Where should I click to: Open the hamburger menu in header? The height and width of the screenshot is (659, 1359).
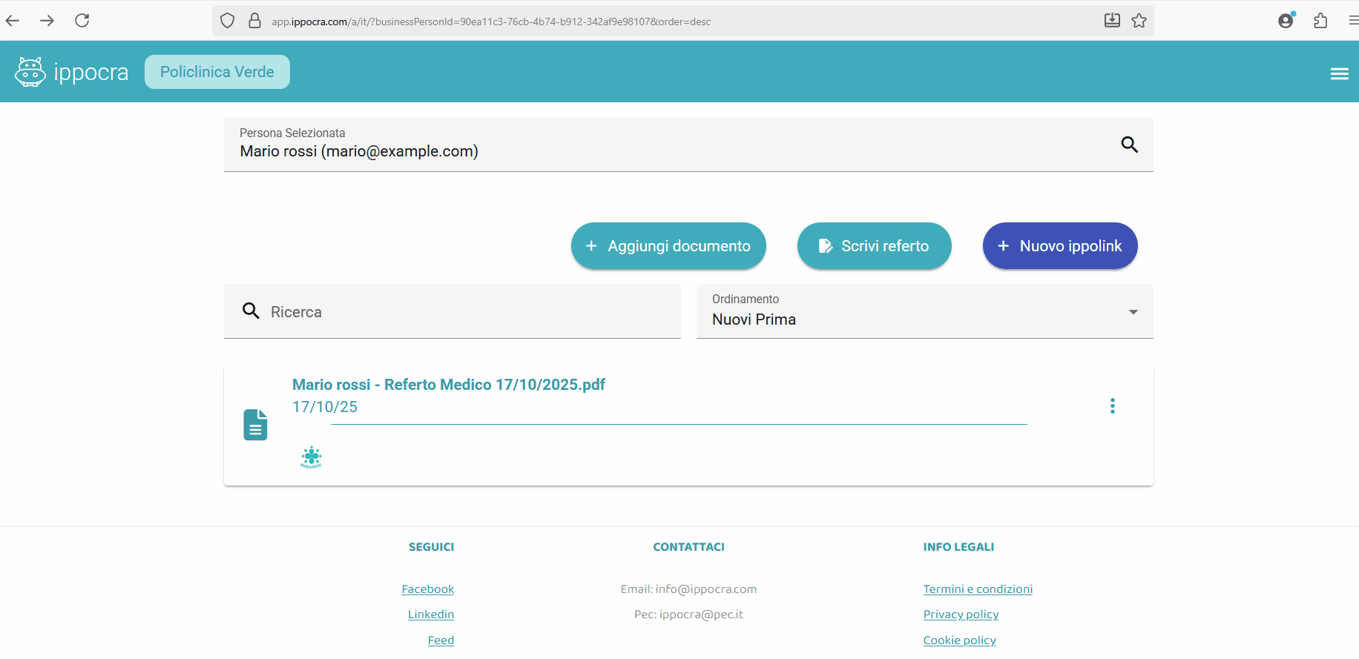click(x=1339, y=73)
